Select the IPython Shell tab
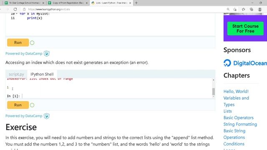The width and height of the screenshot is (267, 150). [42, 74]
